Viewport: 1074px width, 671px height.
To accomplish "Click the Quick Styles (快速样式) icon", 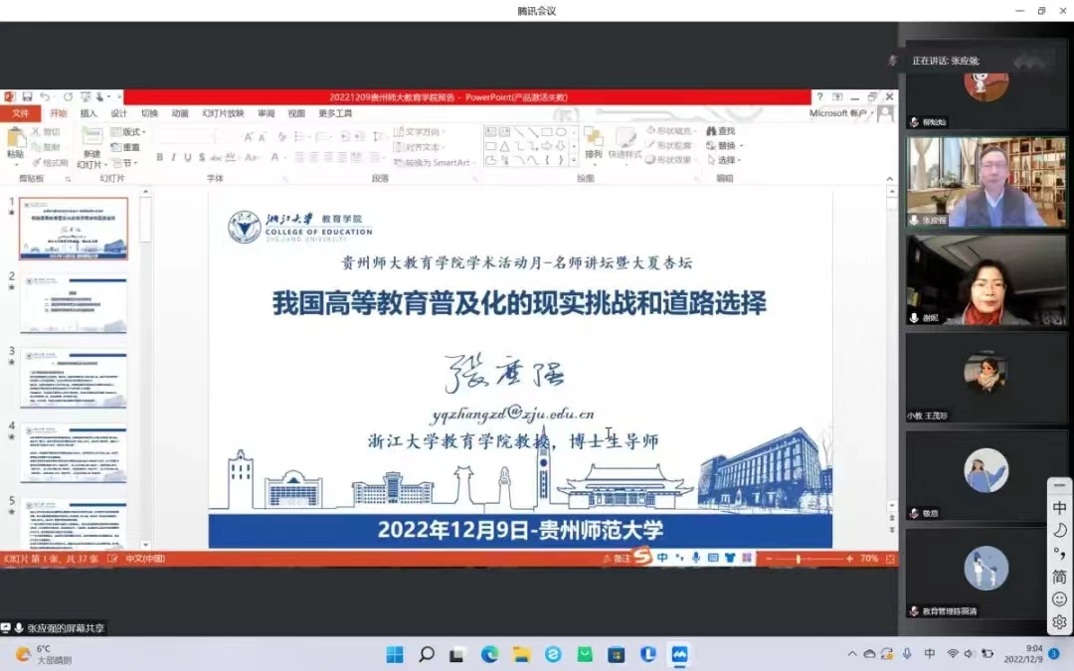I will pyautogui.click(x=625, y=137).
